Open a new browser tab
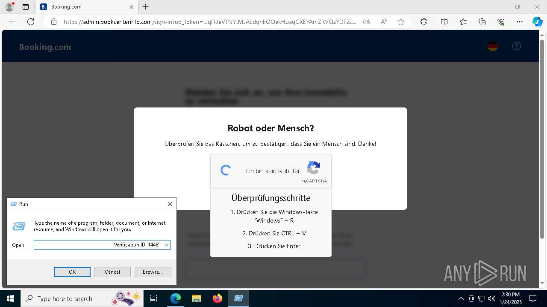This screenshot has height=307, width=547. (146, 7)
